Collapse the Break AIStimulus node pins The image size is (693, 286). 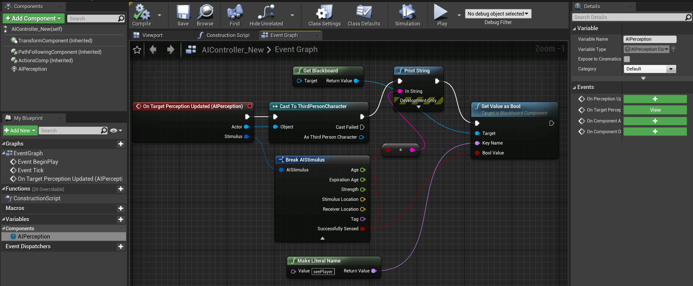pyautogui.click(x=322, y=238)
